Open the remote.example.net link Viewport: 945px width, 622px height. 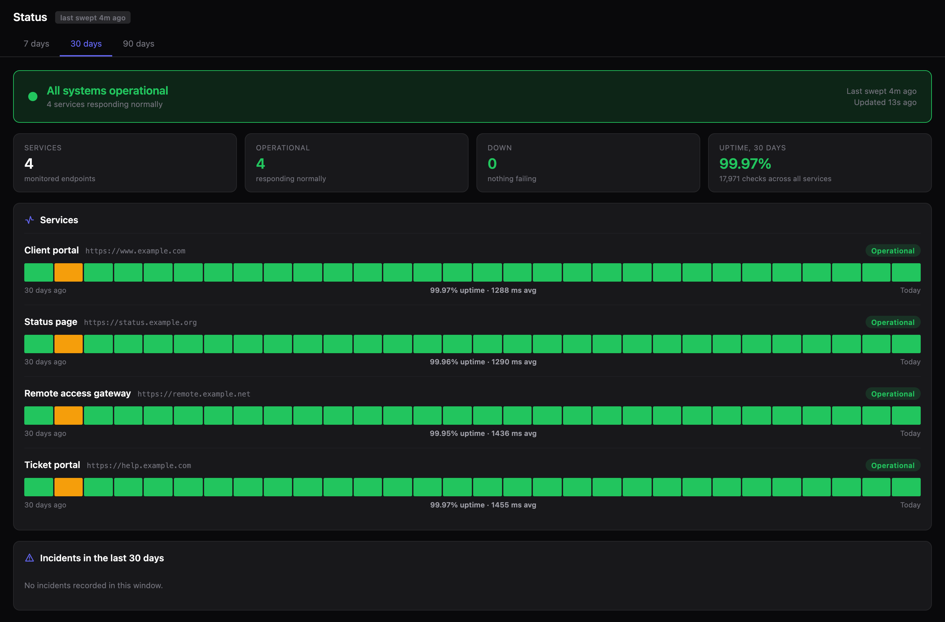194,394
